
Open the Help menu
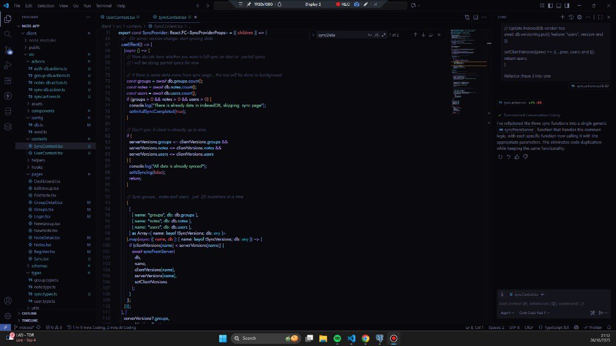121,6
